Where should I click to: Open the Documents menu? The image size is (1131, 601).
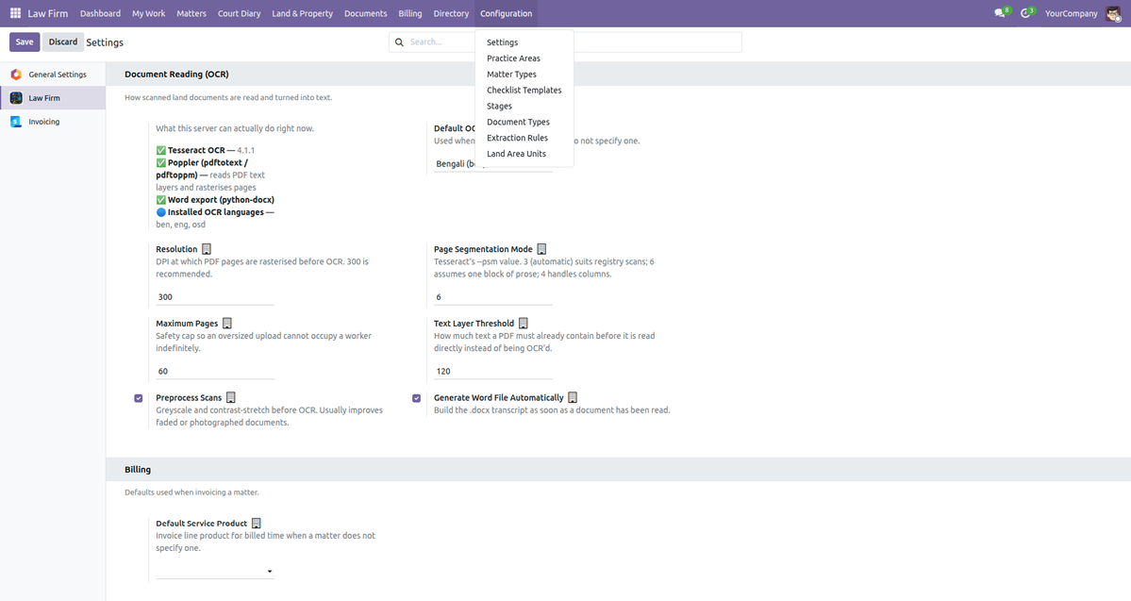point(366,13)
